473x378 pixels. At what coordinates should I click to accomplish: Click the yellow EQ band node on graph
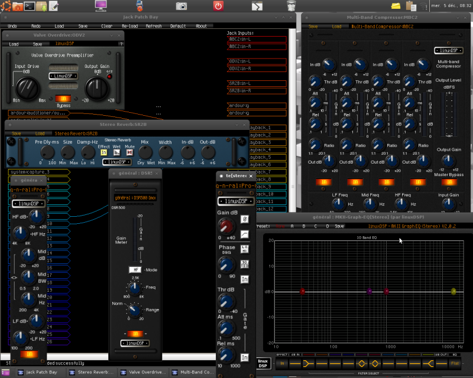tap(453, 291)
